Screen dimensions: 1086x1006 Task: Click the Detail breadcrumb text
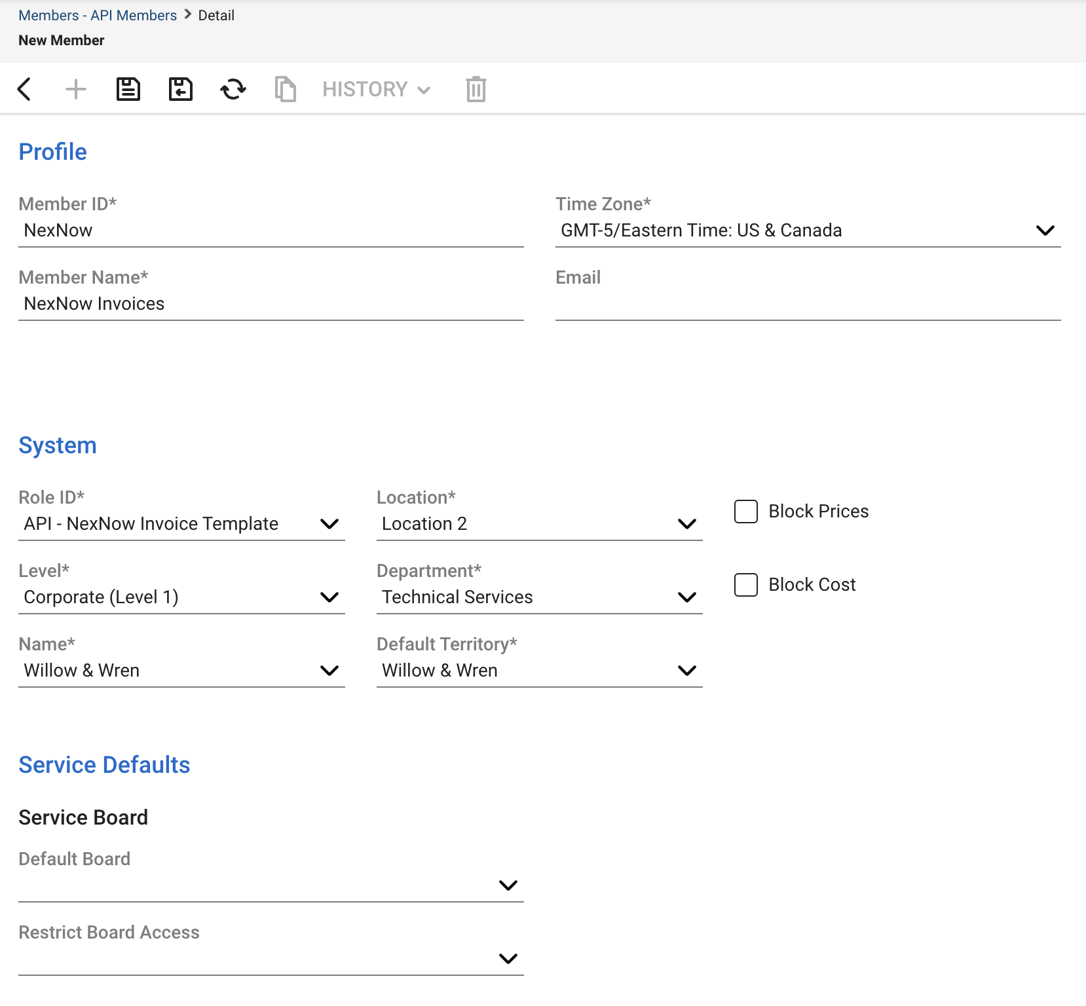coord(216,15)
